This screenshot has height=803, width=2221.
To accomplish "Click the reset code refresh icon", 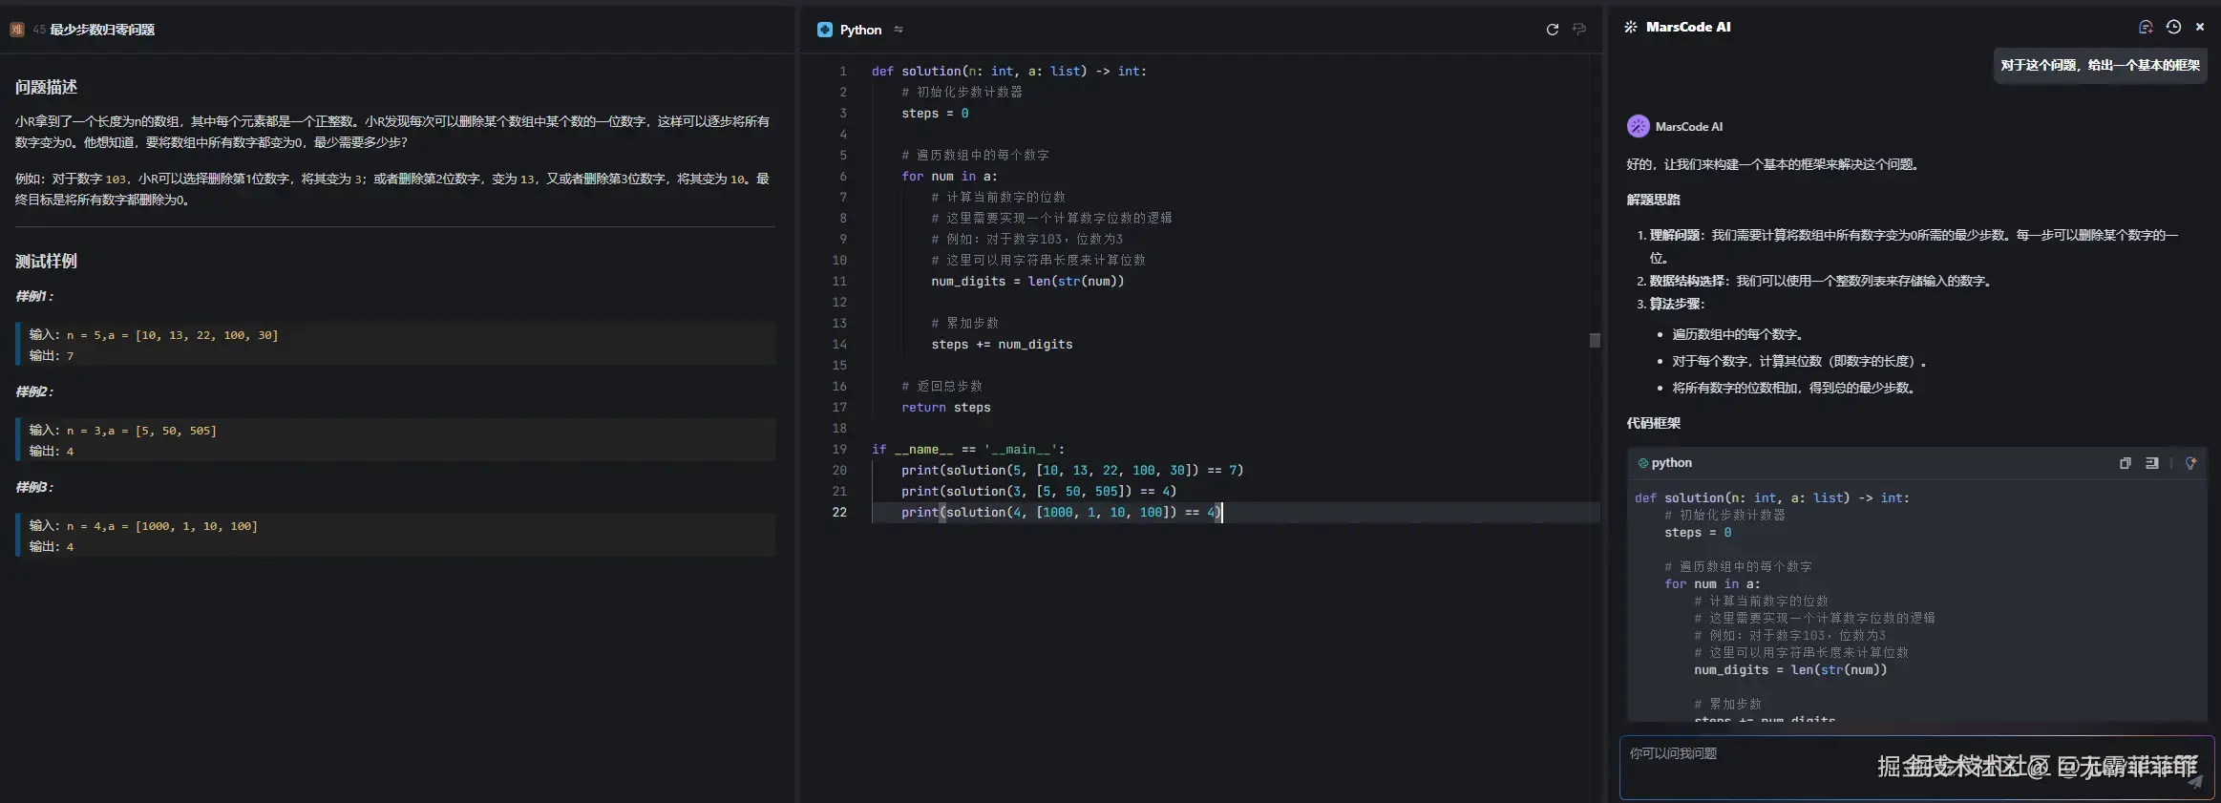I will 1553,30.
